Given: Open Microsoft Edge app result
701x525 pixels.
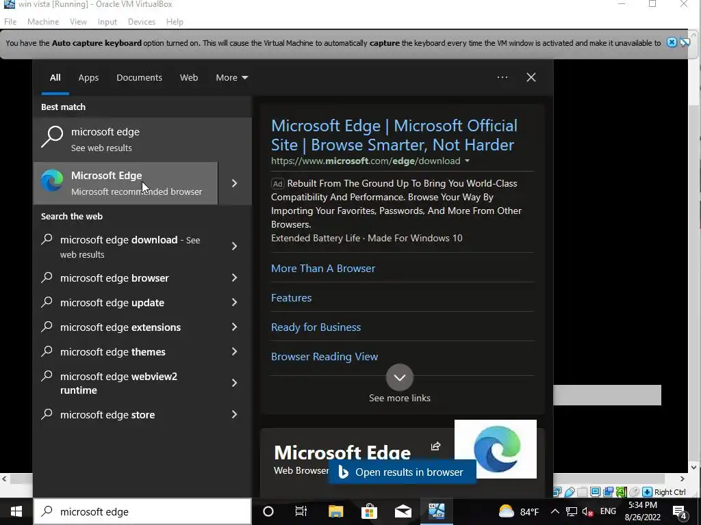Looking at the screenshot, I should pyautogui.click(x=126, y=183).
